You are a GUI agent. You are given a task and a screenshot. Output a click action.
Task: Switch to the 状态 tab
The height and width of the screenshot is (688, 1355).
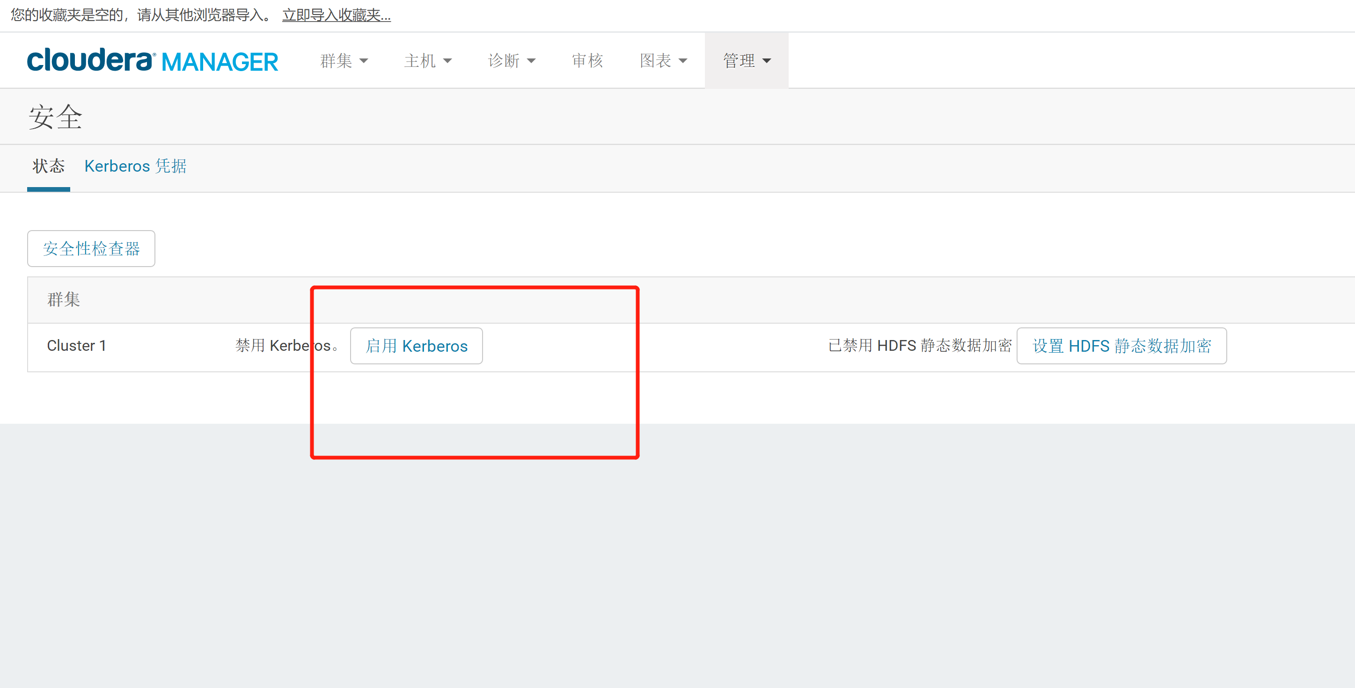(48, 166)
